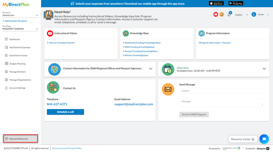Expand the Contact Information for SSAH Regional Offices panel

point(151,69)
